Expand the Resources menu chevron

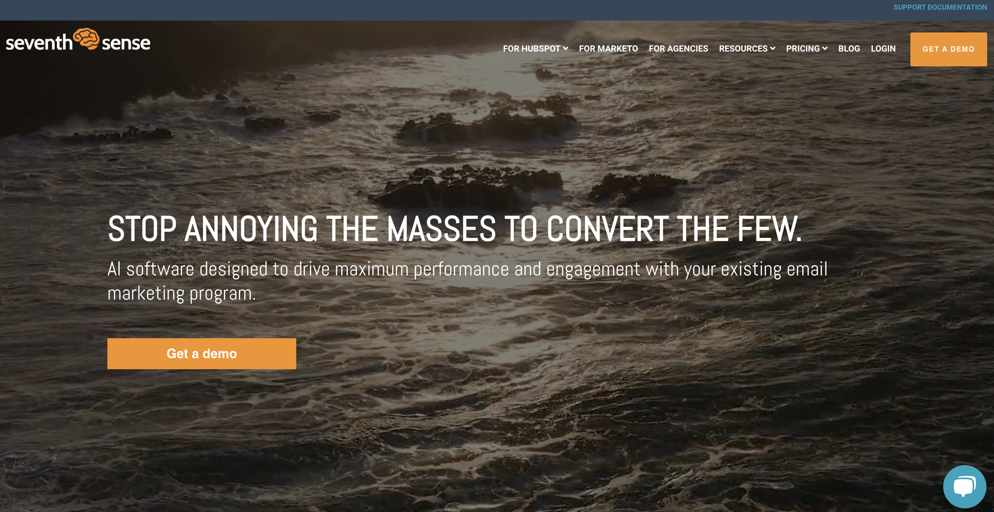click(x=773, y=48)
